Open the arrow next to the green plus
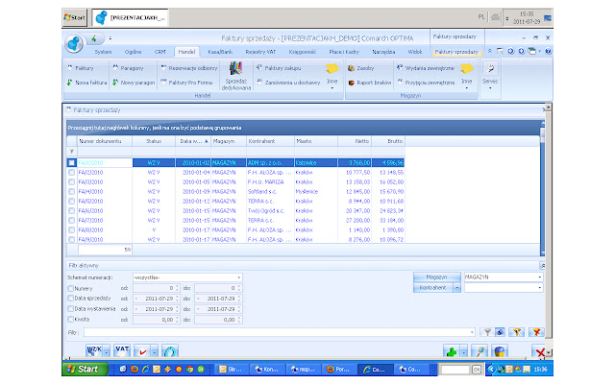 [464, 351]
